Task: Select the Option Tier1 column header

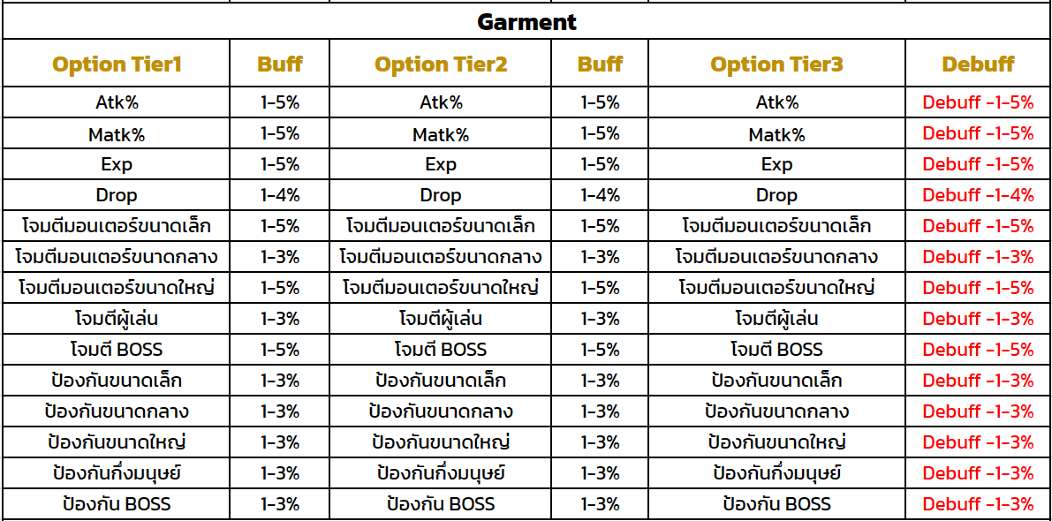Action: 117,64
